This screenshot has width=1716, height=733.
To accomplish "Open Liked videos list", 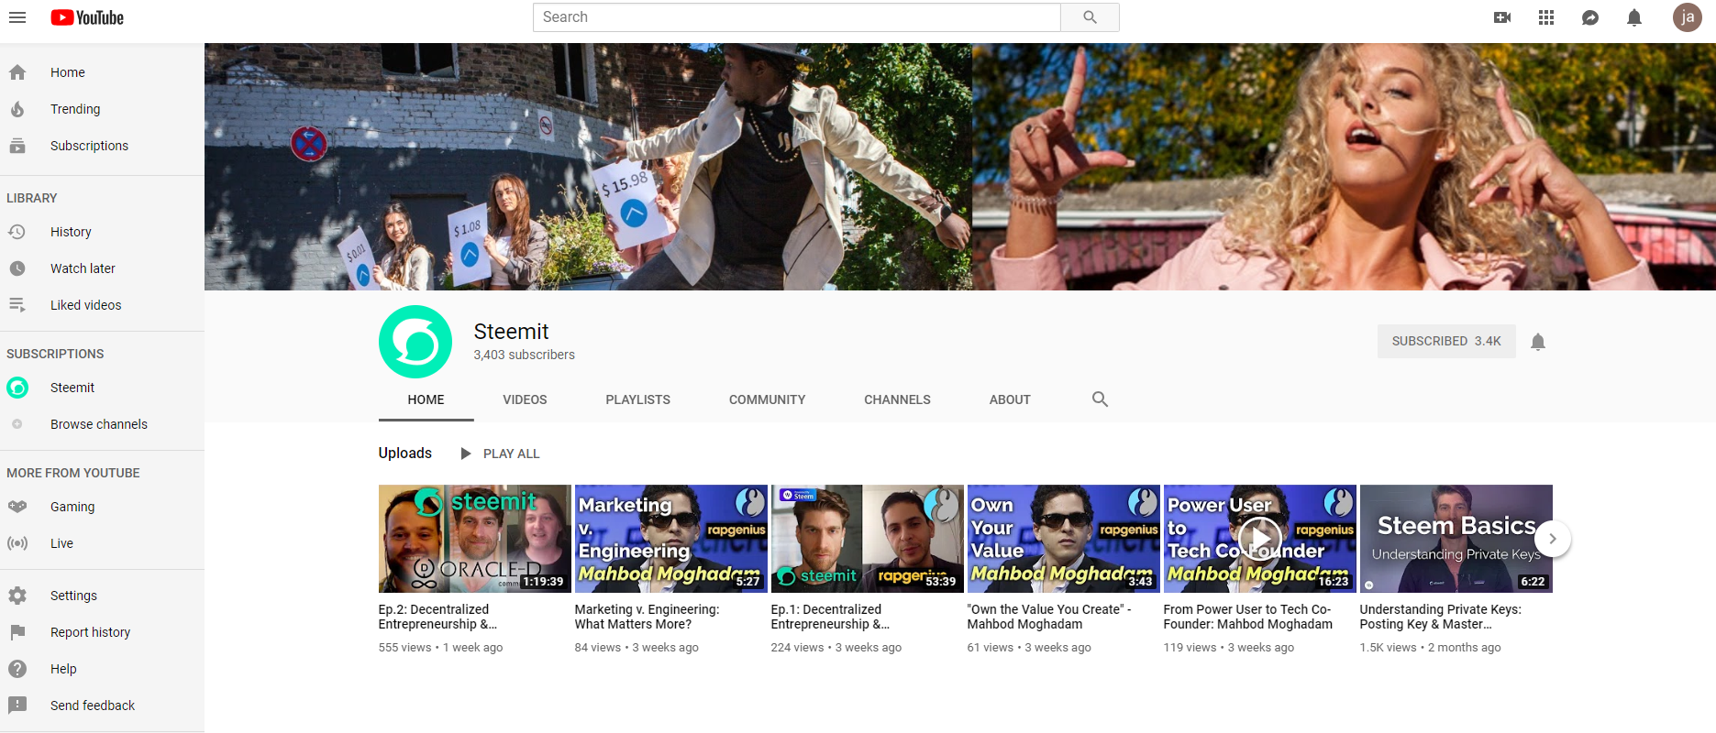I will tap(102, 305).
